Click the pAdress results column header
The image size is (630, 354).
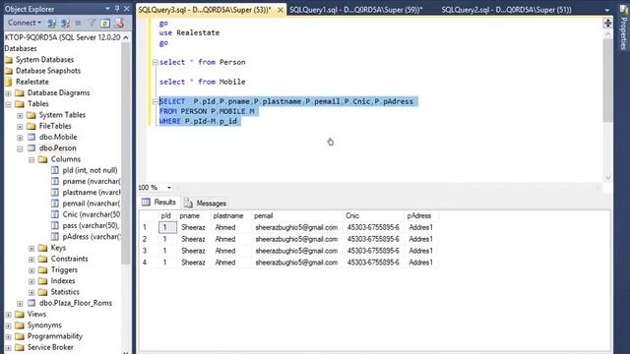420,216
